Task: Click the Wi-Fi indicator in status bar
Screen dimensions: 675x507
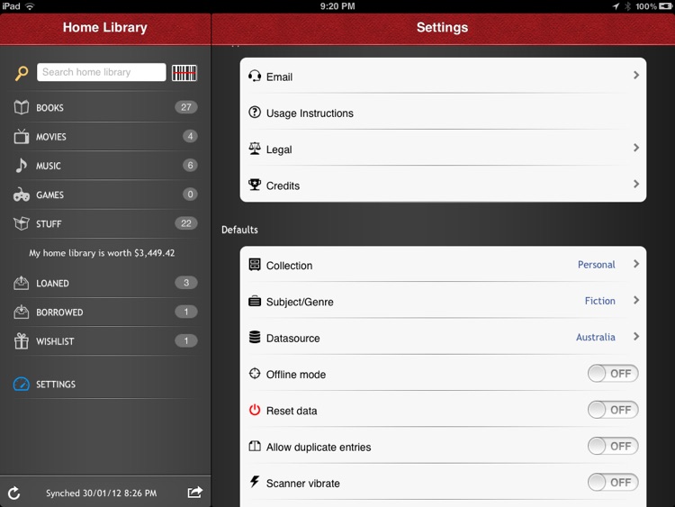Action: coord(30,6)
